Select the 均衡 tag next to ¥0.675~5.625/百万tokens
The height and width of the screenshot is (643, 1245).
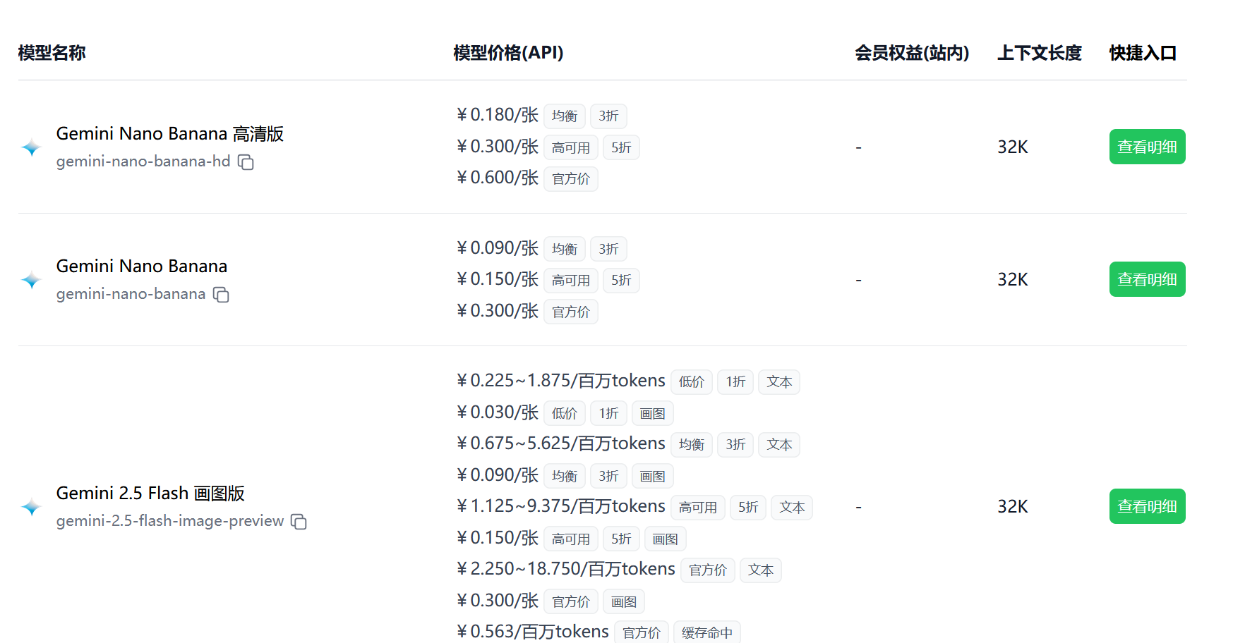692,444
